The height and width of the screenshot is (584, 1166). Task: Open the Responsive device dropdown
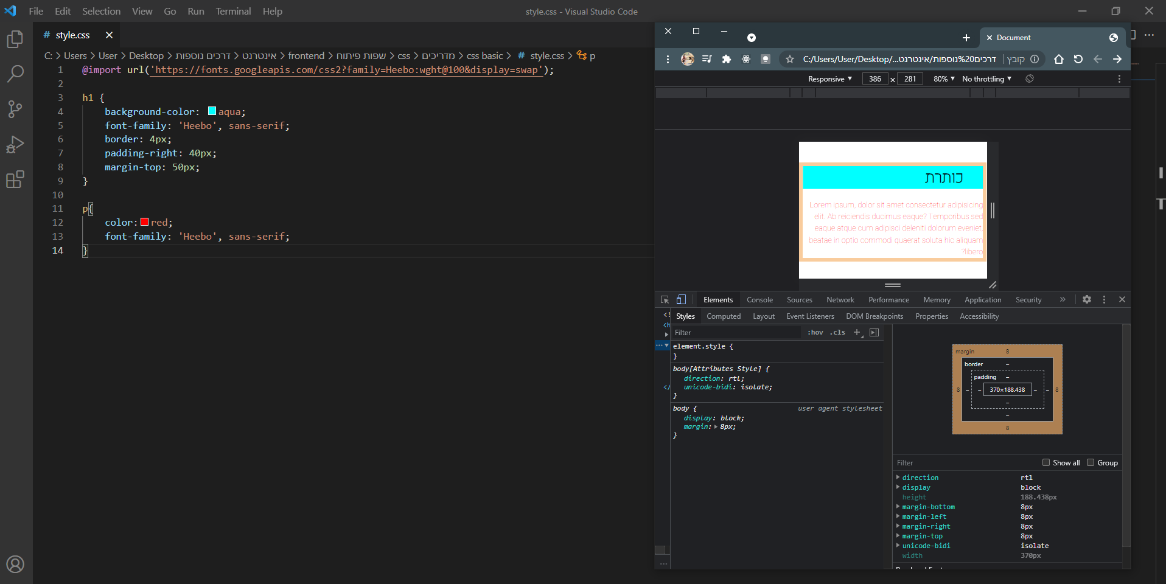829,79
